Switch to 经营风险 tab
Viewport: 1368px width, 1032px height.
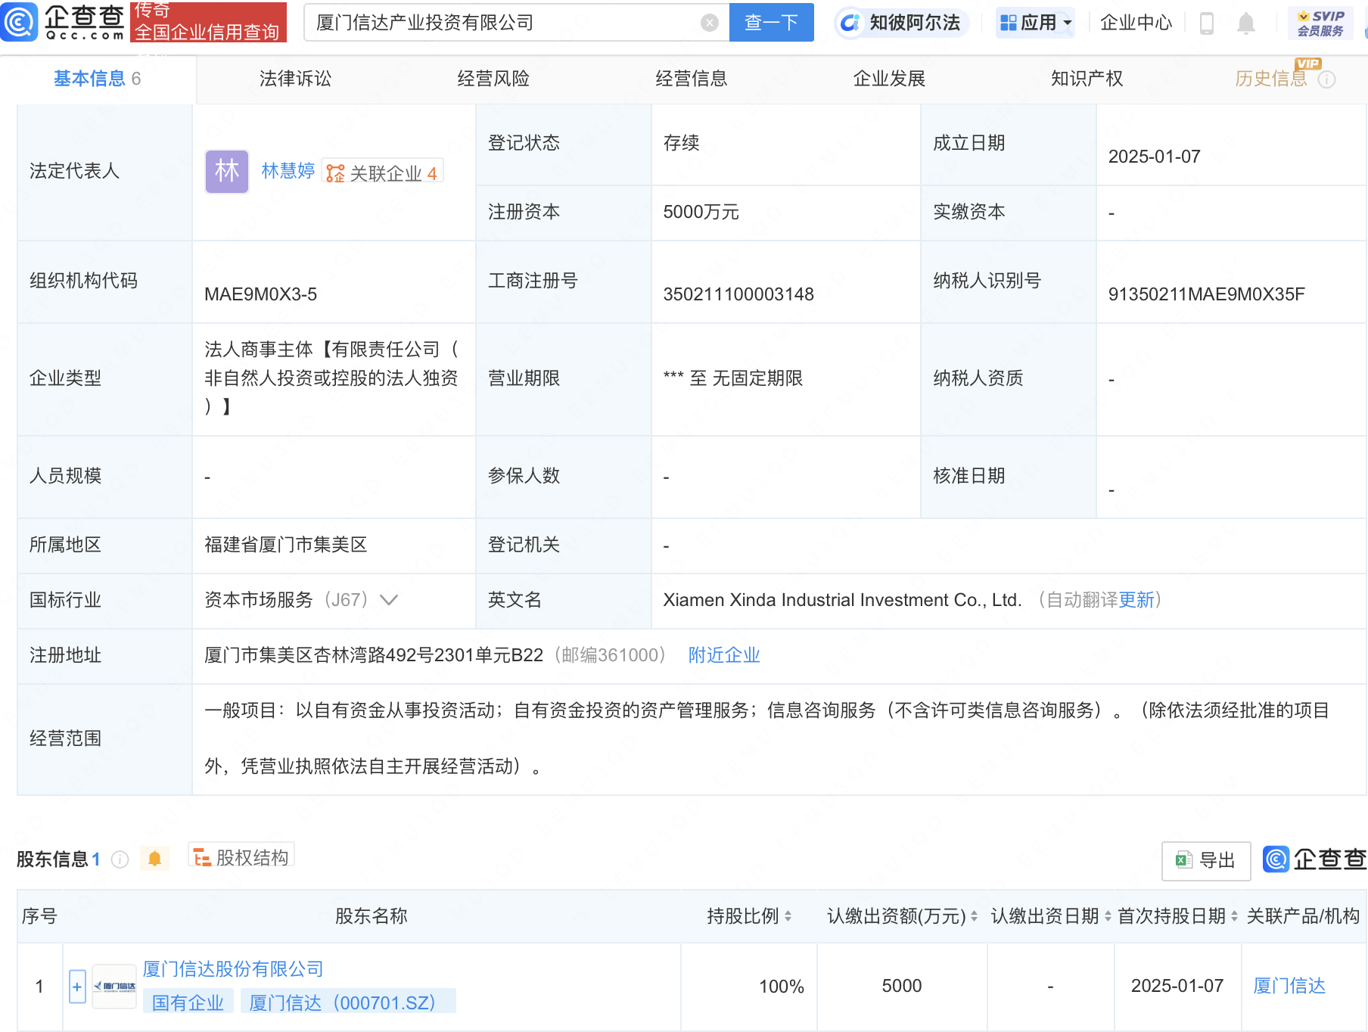tap(493, 79)
